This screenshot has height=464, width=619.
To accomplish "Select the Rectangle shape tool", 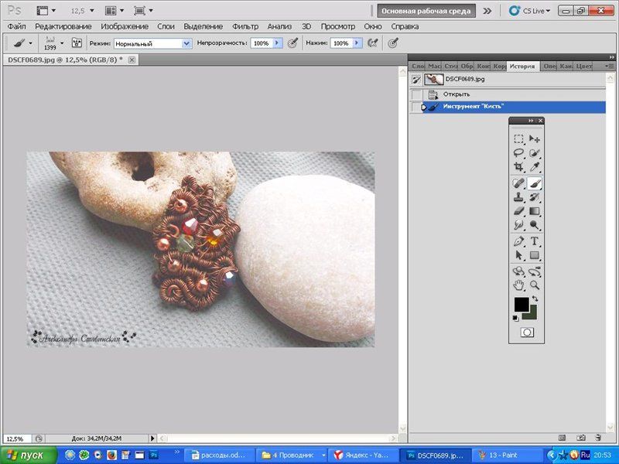I will tap(535, 255).
